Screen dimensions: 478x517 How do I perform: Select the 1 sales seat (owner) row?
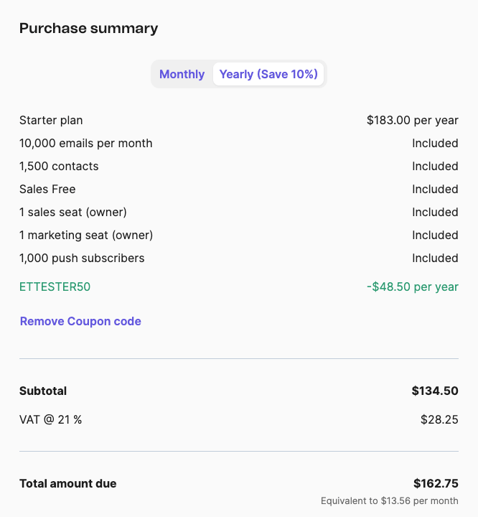tap(73, 212)
